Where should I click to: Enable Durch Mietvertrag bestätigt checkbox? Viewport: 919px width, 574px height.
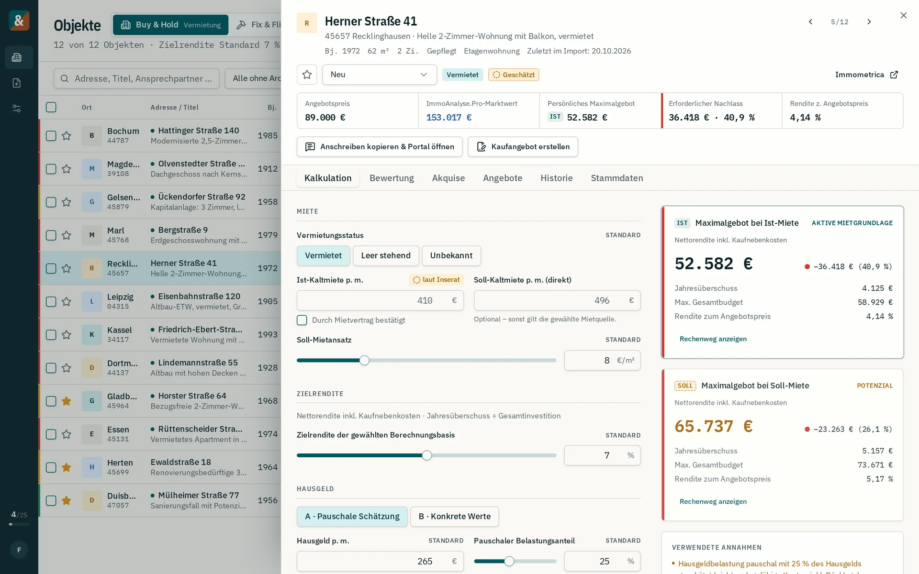pyautogui.click(x=302, y=320)
